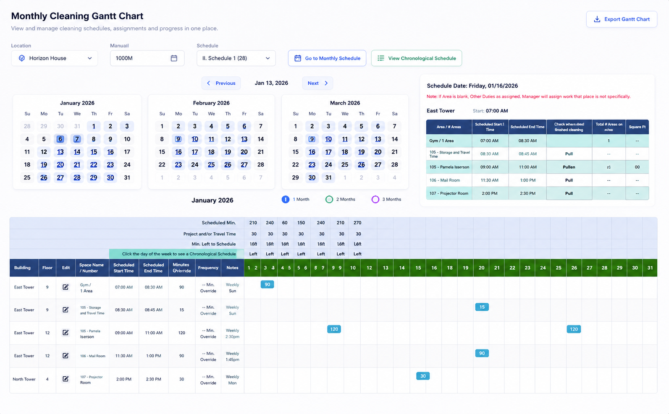The width and height of the screenshot is (669, 414).
Task: Edit the 105 - Pamela Iserson row
Action: pyautogui.click(x=66, y=333)
